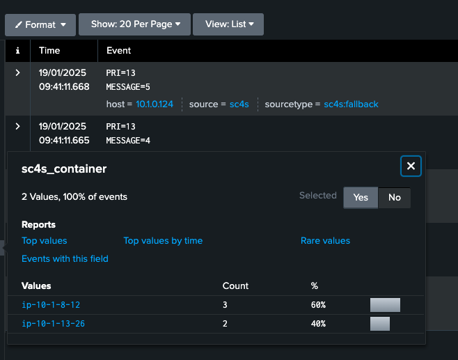Filter by value ip-10-1-8-12
The height and width of the screenshot is (360, 458).
[x=51, y=305]
